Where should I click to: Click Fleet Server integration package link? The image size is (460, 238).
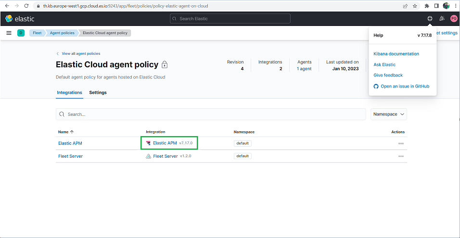point(166,156)
